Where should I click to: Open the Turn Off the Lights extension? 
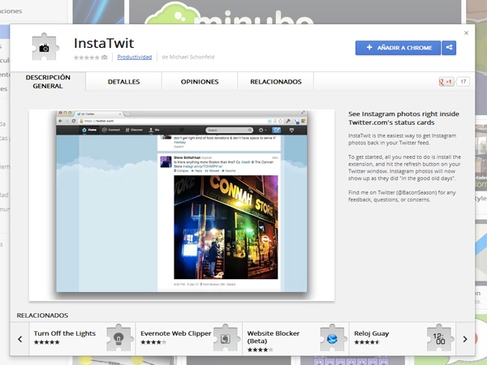[x=82, y=339]
